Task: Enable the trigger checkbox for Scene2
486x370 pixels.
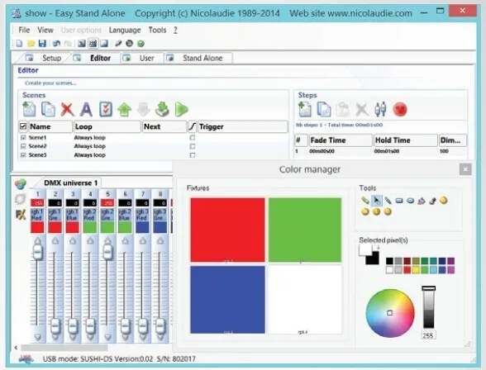Action: click(x=193, y=146)
